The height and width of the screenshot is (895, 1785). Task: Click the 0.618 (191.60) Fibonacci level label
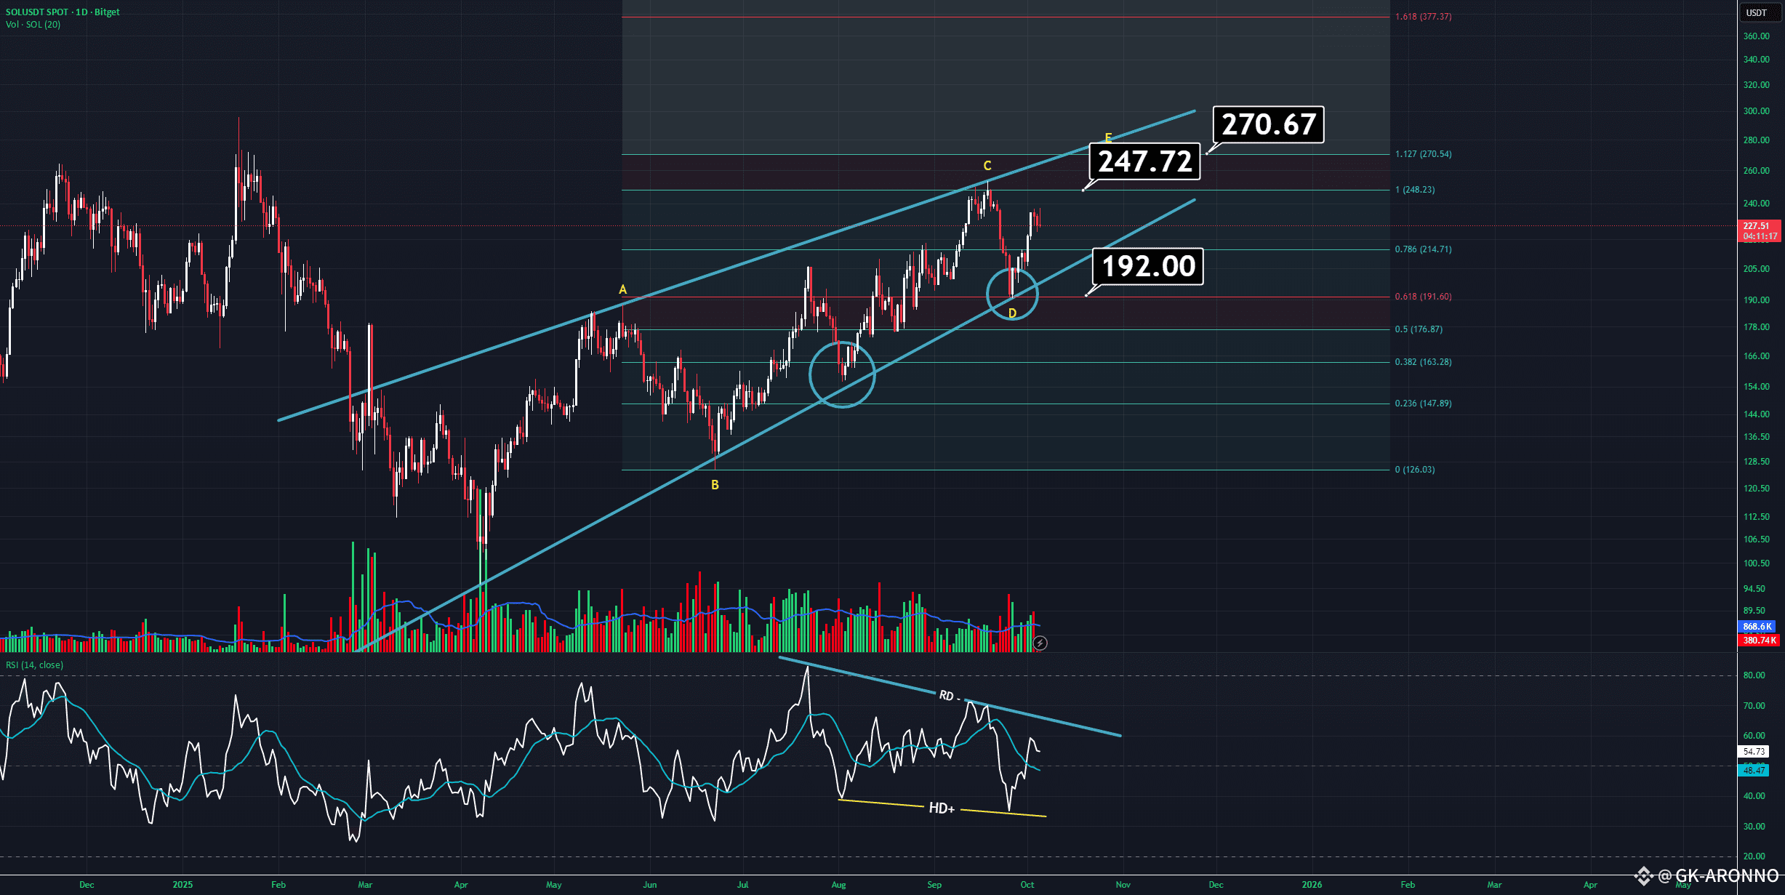(x=1423, y=297)
